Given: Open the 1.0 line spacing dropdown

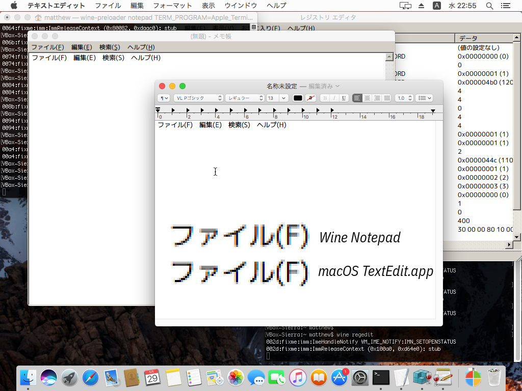Looking at the screenshot, I should tap(404, 98).
